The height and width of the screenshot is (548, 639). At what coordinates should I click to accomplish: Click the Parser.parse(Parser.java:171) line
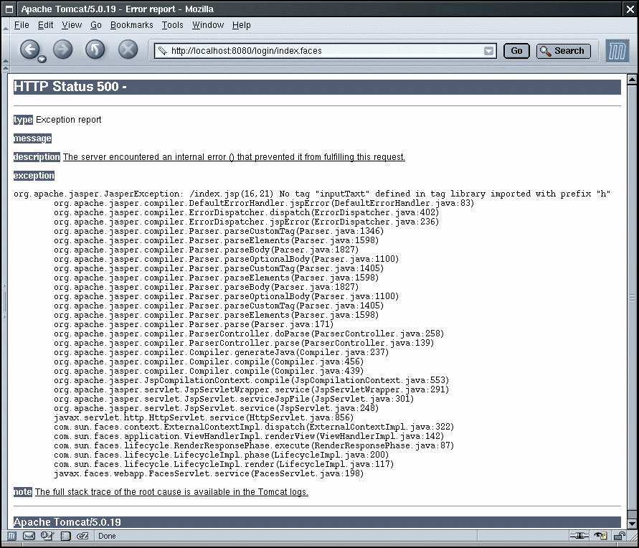(194, 324)
